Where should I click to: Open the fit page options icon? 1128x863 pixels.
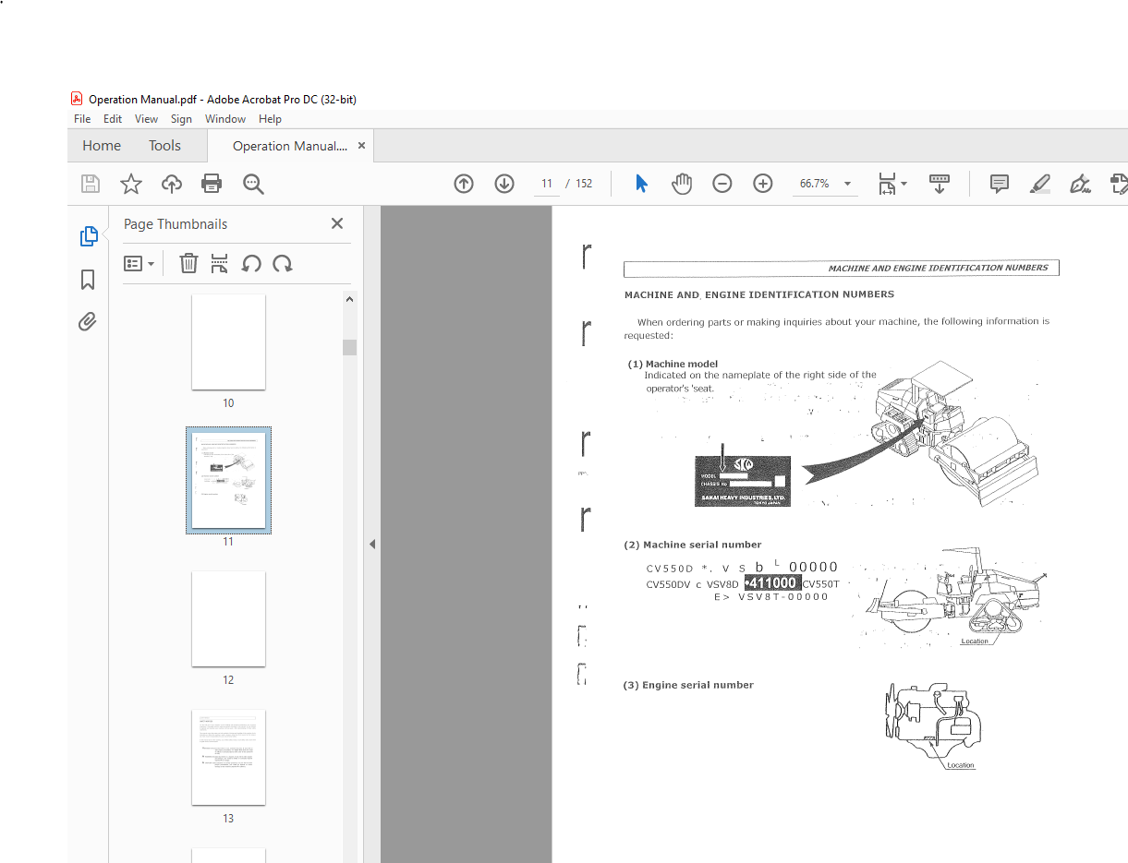891,184
